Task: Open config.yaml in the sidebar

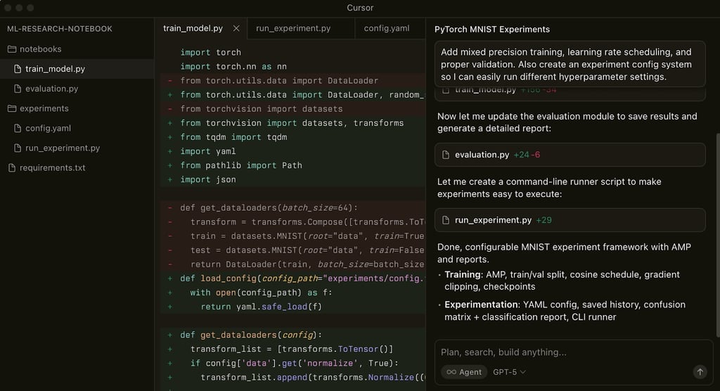Action: (77, 128)
